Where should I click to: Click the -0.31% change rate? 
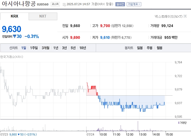click(32, 36)
